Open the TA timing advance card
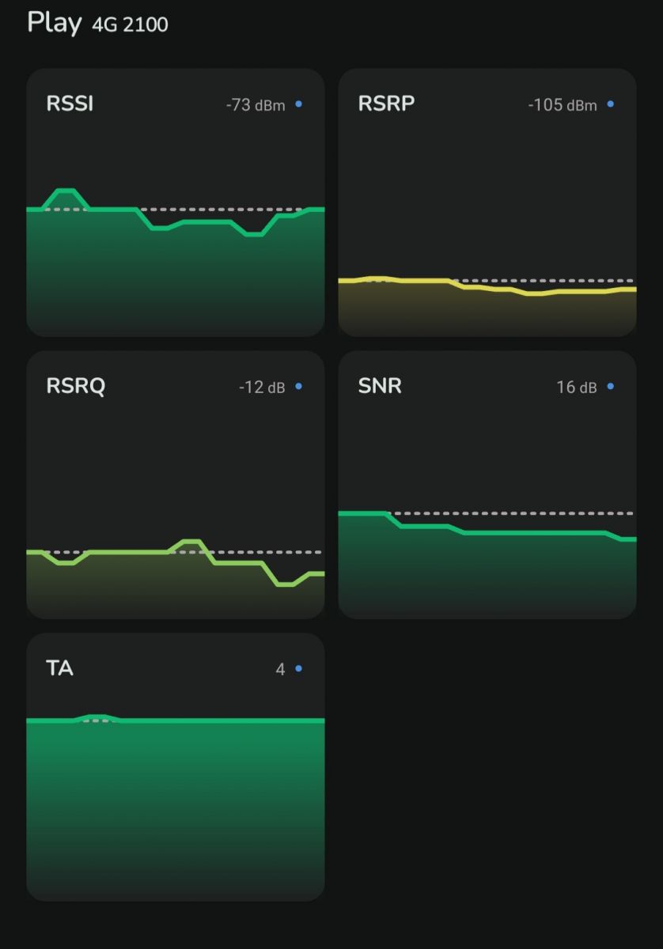663x949 pixels. pyautogui.click(x=176, y=767)
